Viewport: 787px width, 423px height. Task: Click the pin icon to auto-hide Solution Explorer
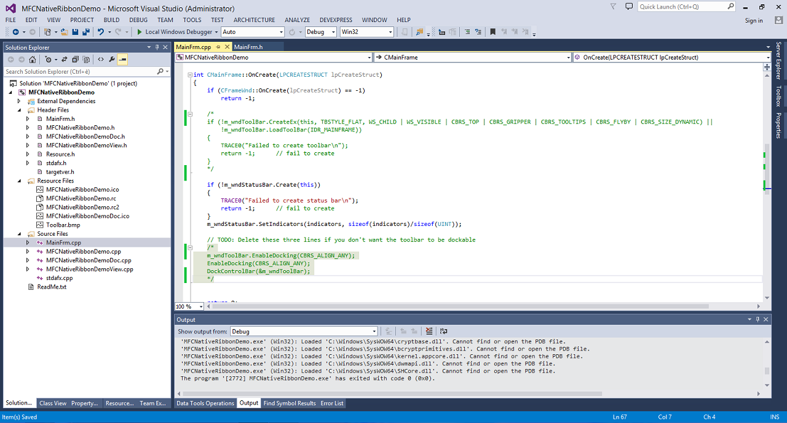[157, 47]
